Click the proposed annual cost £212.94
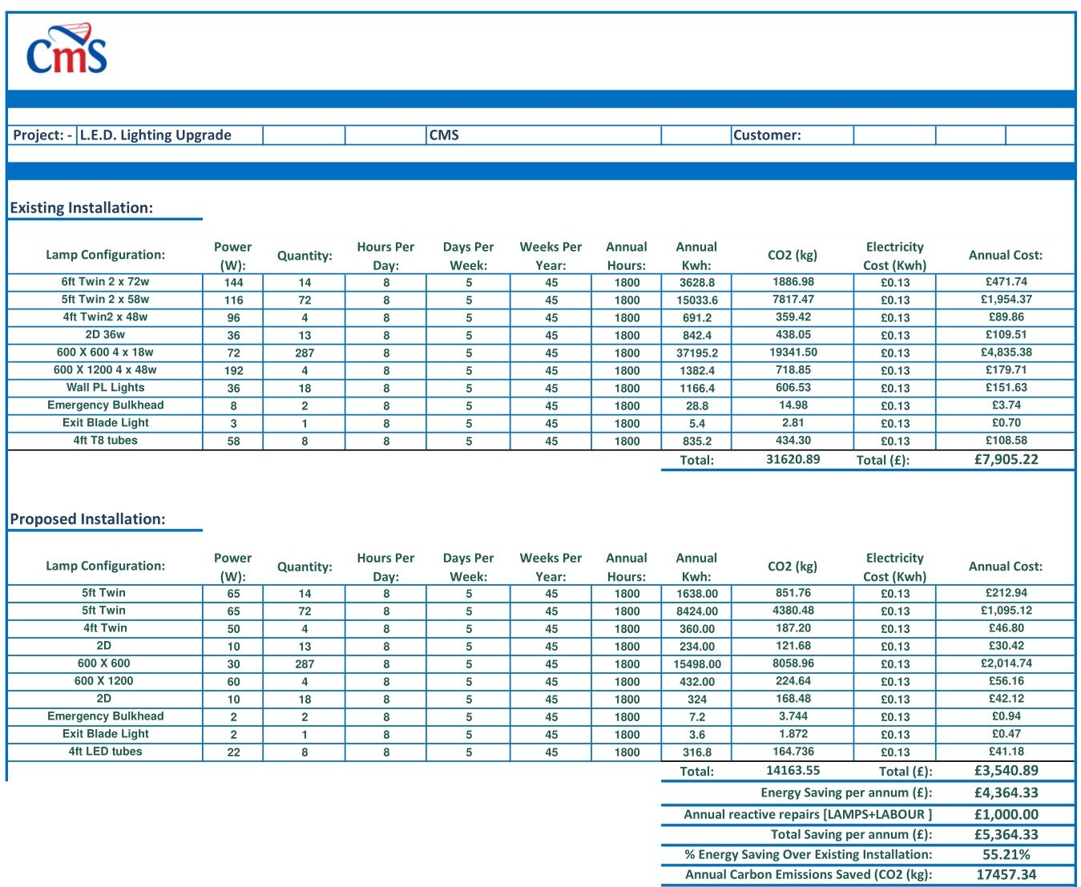The width and height of the screenshot is (1081, 887). click(x=1006, y=593)
